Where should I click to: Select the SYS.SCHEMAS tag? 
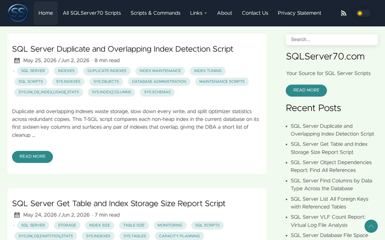[157, 92]
